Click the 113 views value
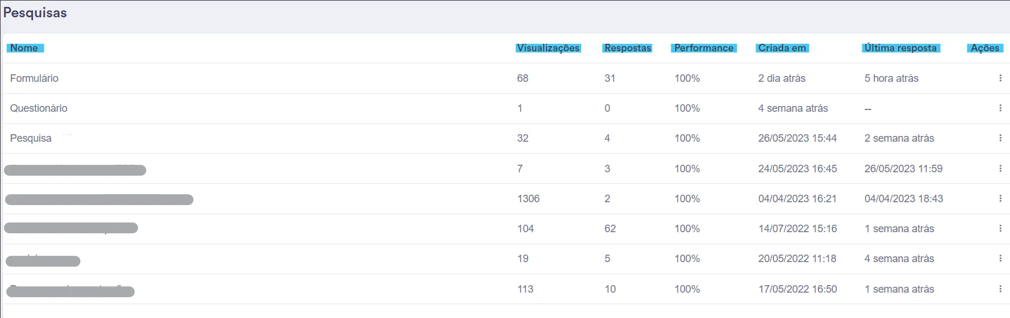 click(x=525, y=289)
